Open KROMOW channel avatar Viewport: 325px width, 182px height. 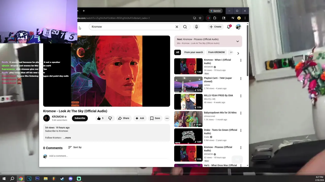46,118
